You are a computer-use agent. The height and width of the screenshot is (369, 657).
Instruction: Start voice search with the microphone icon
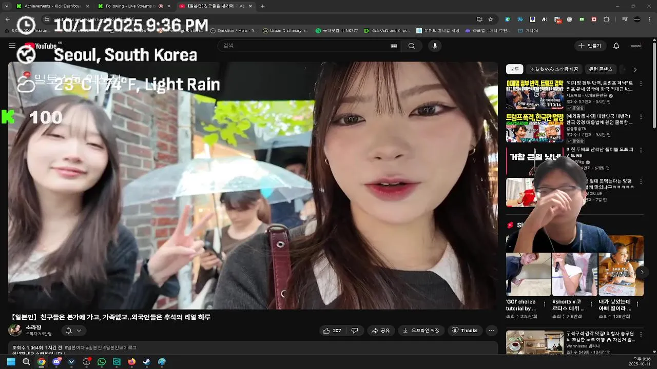[x=435, y=46]
